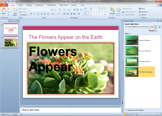
Task: Open the Layout dropdown
Action: 23,9
